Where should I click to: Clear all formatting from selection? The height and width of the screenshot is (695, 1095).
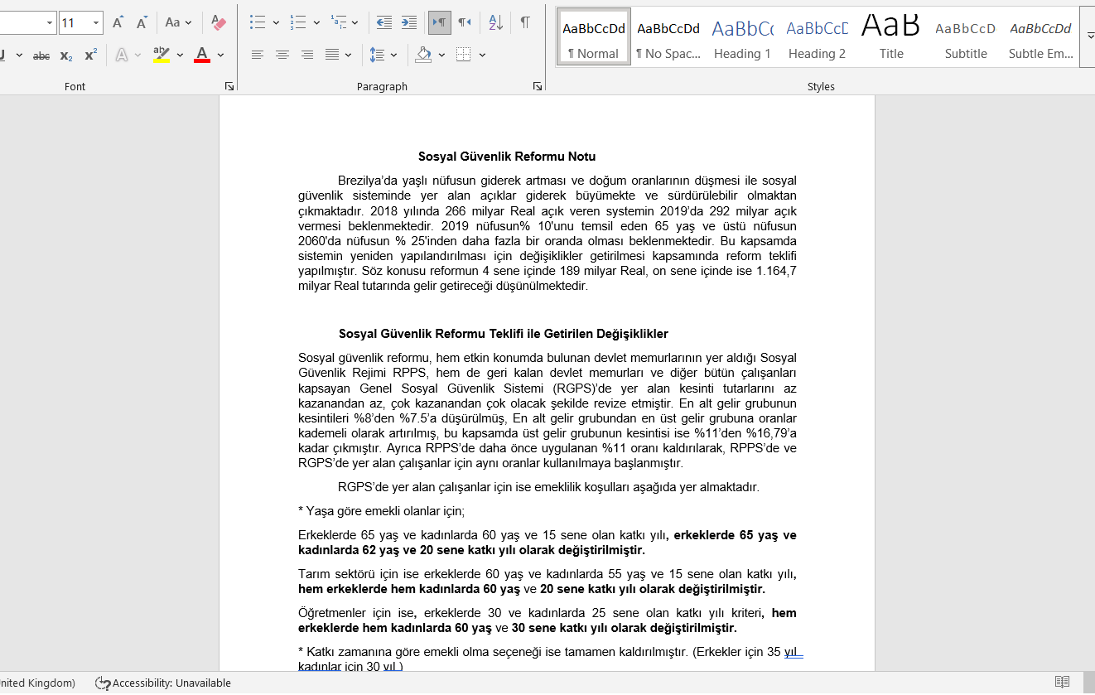pyautogui.click(x=219, y=23)
